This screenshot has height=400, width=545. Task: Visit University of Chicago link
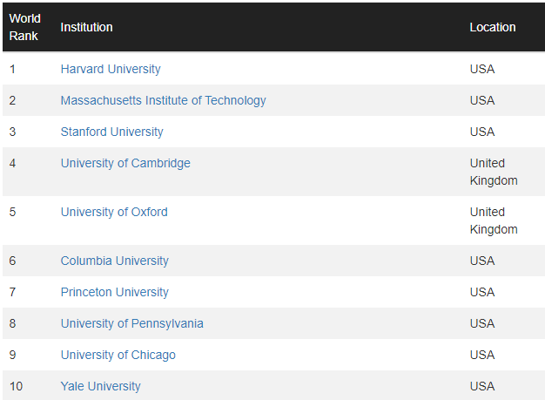coord(118,355)
